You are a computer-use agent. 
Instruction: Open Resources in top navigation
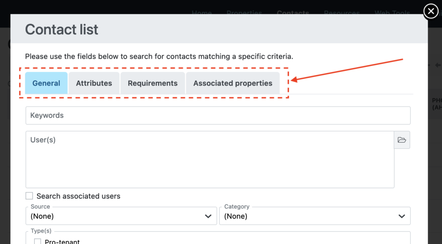click(x=341, y=13)
